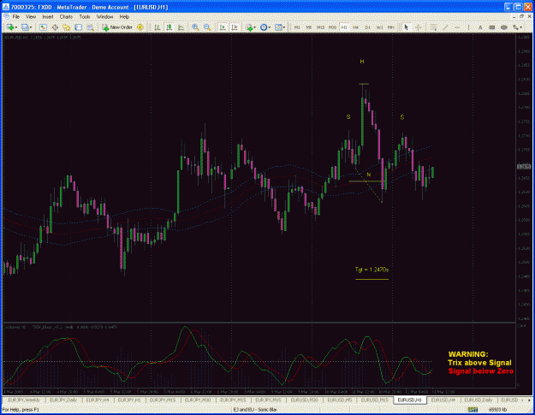Click the Expert Advisors yellow diamond icon
This screenshot has width=535, height=415.
click(140, 27)
